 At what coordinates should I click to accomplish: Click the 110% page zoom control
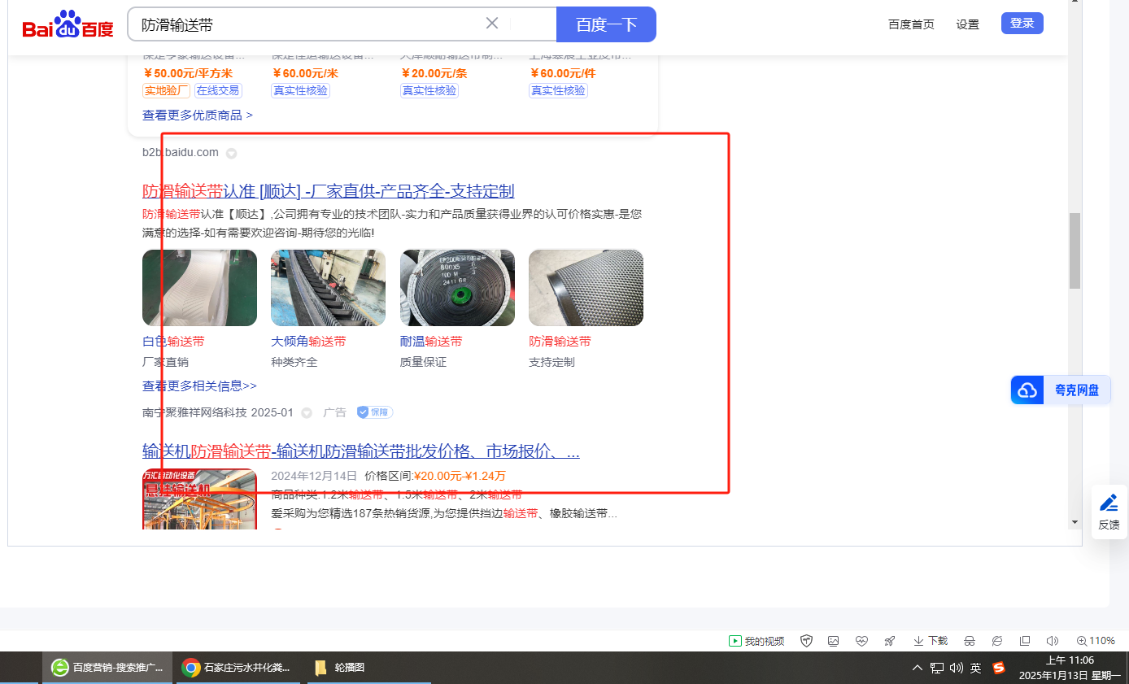(x=1096, y=641)
